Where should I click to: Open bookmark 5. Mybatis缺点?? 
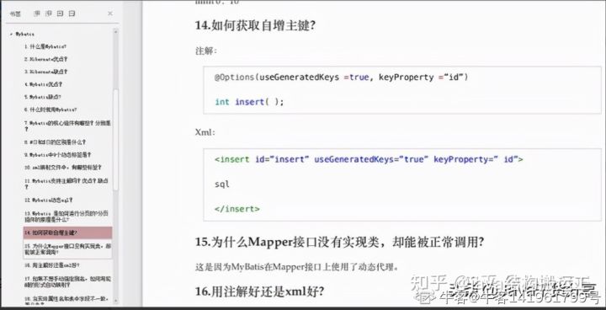(x=43, y=97)
